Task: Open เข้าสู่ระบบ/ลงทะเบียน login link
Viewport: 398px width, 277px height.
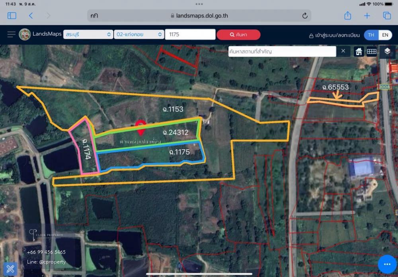Action: point(334,35)
